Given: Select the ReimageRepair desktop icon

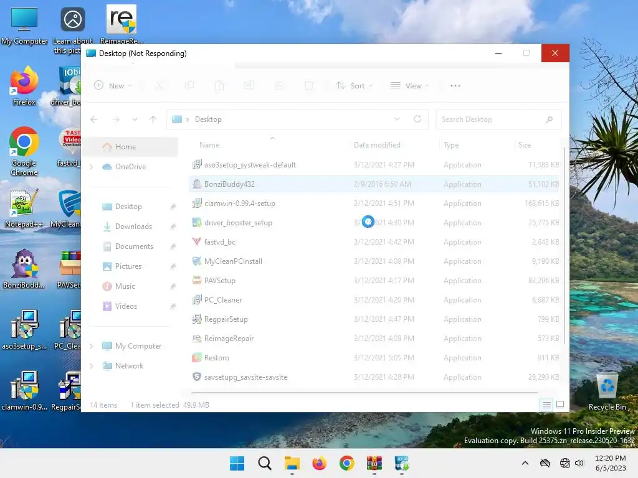Looking at the screenshot, I should click(121, 24).
